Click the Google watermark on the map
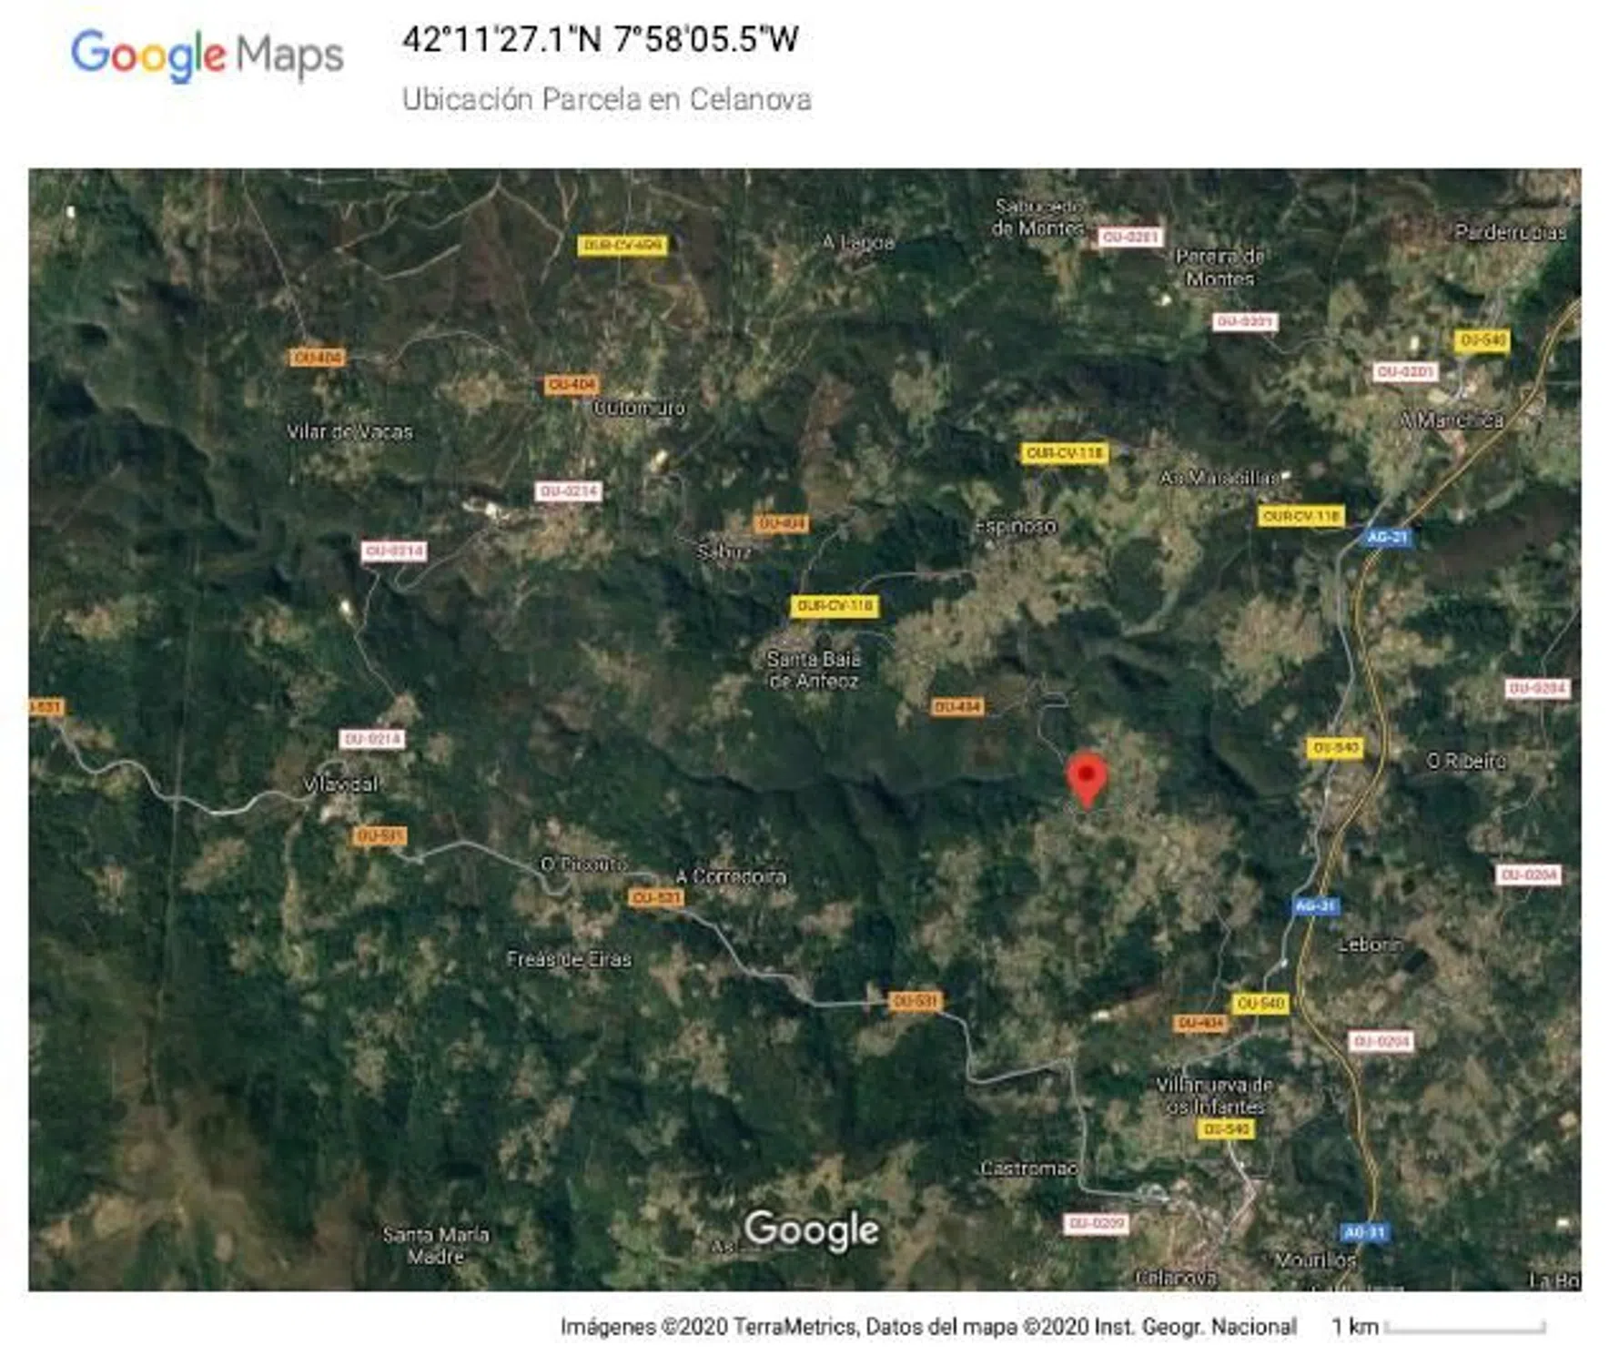The height and width of the screenshot is (1365, 1619). pos(812,1229)
